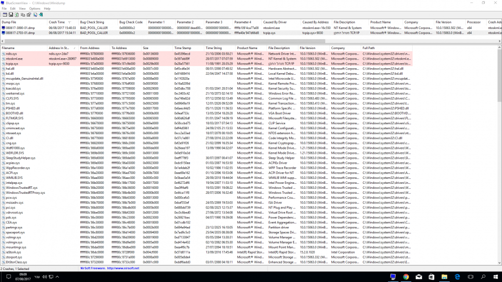This screenshot has width=502, height=282.
Task: Open the Windows Start button
Action: [x=495, y=277]
